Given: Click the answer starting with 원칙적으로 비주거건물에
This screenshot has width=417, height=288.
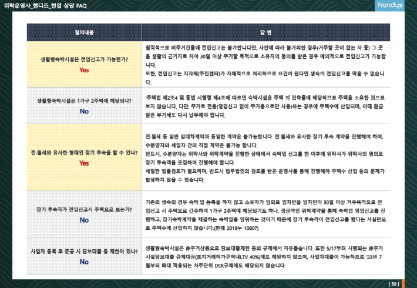Looking at the screenshot, I should coord(265,64).
